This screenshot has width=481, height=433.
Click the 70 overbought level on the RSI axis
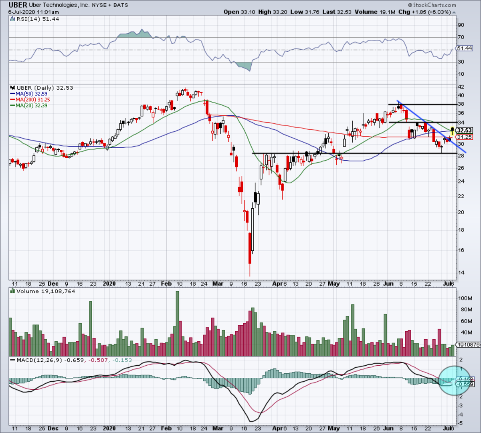point(461,37)
